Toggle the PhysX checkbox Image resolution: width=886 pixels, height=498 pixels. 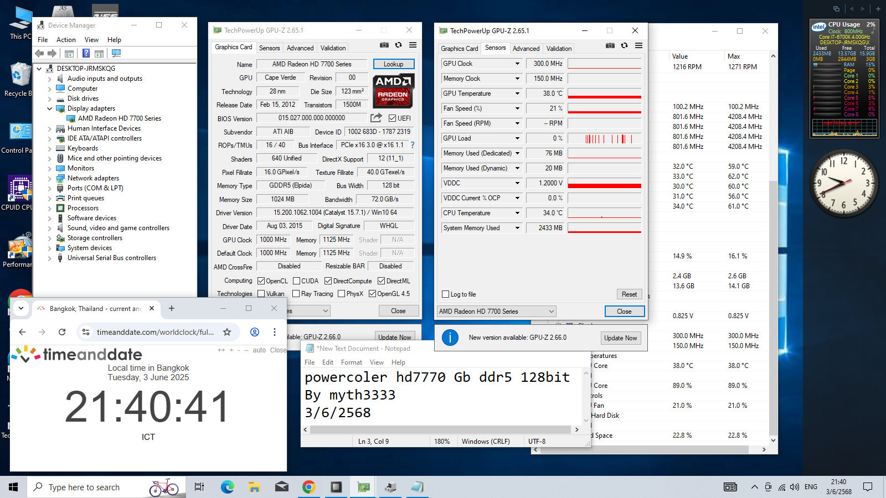tap(342, 294)
